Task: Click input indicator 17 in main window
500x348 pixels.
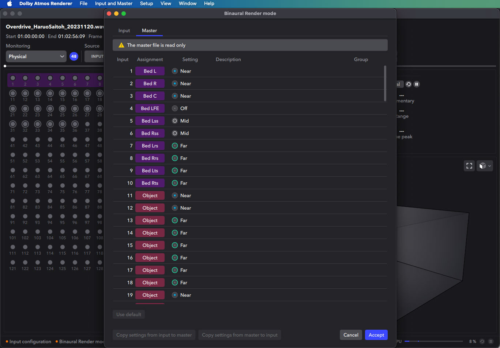Action: pyautogui.click(x=87, y=93)
